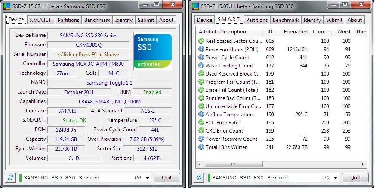Open Submit tab in right window
This screenshot has width=376, height=188.
coord(334,20)
